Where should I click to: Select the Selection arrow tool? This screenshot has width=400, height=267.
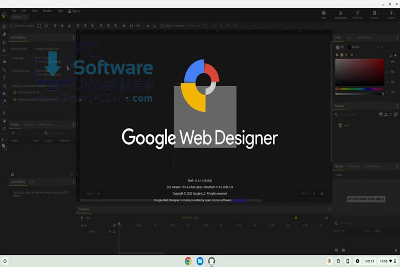point(4,26)
